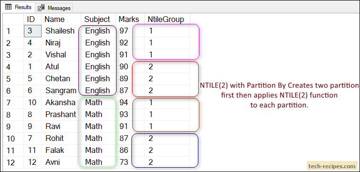The image size is (360, 172).
Task: Click the NtileGroup cell in Chetan's row
Action: coord(167,79)
